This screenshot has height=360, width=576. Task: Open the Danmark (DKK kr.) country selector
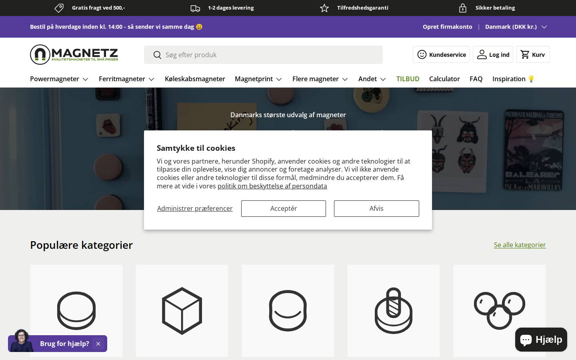point(516,27)
